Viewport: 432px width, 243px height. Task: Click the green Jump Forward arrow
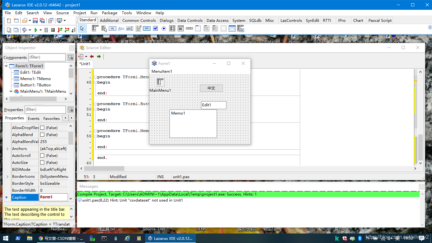point(99,57)
